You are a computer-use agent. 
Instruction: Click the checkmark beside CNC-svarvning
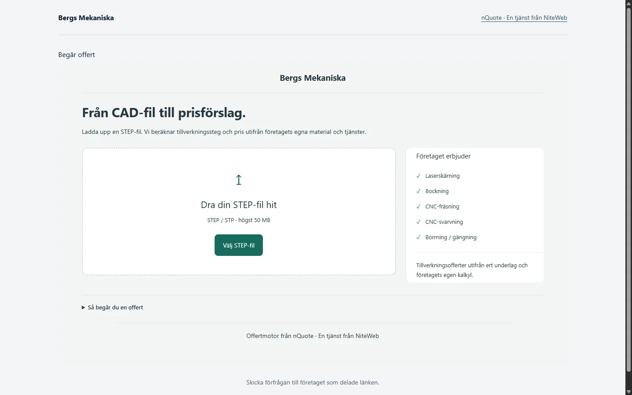click(418, 222)
